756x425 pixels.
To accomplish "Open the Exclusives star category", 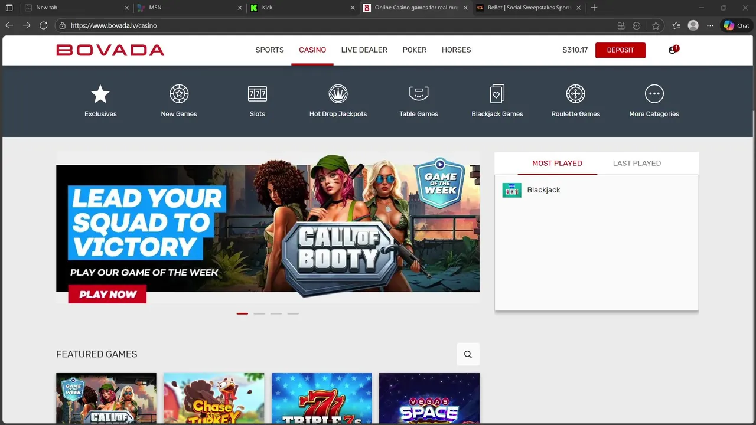I will pyautogui.click(x=100, y=94).
